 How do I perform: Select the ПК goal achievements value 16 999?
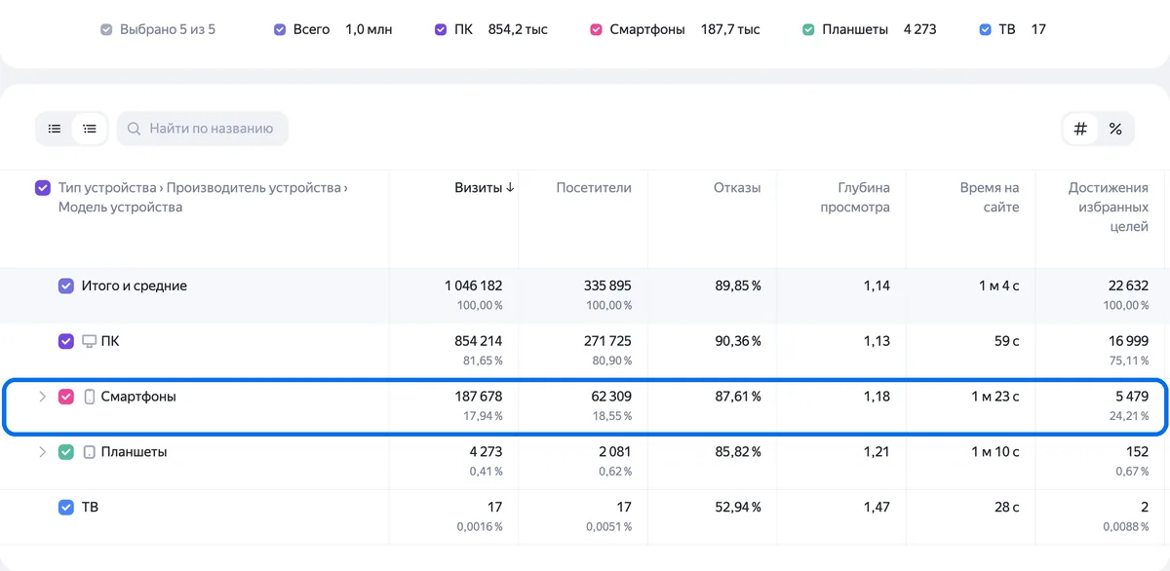[1127, 341]
